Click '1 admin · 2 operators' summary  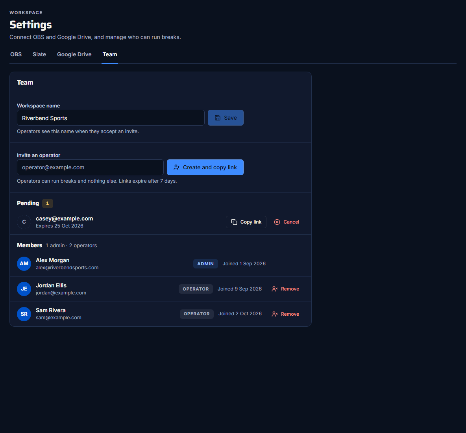point(71,246)
